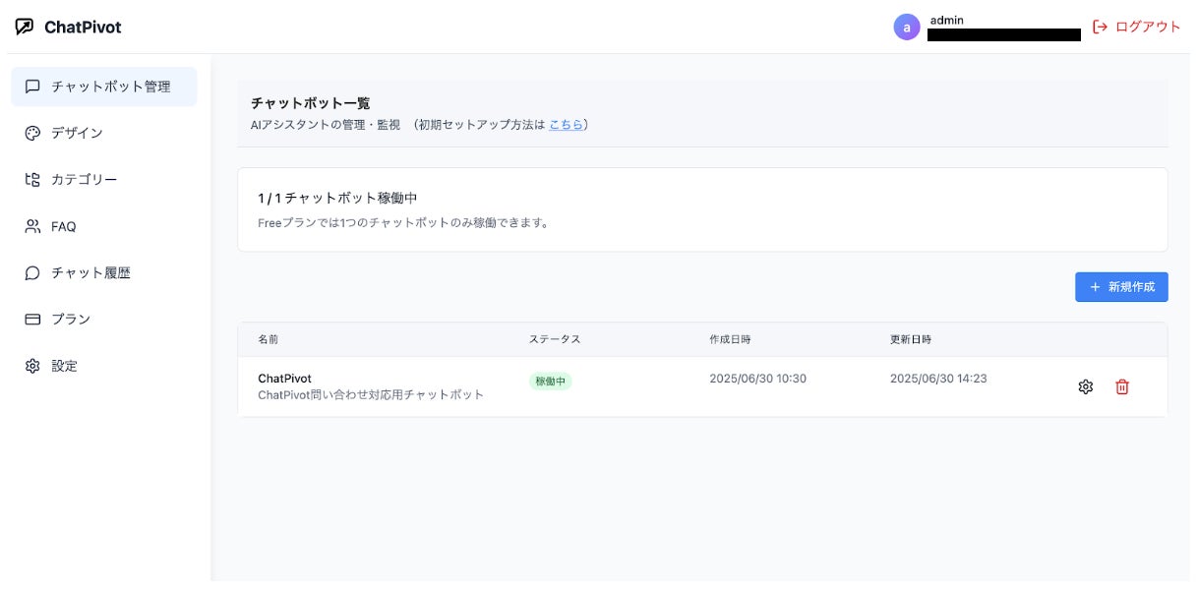1197x589 pixels.
Task: Click the 設定 gear icon in sidebar
Action: 32,366
